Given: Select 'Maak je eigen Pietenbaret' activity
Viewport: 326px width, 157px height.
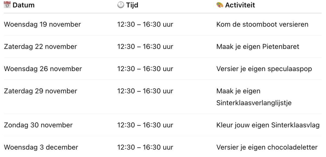Looking at the screenshot, I should pos(258,46).
